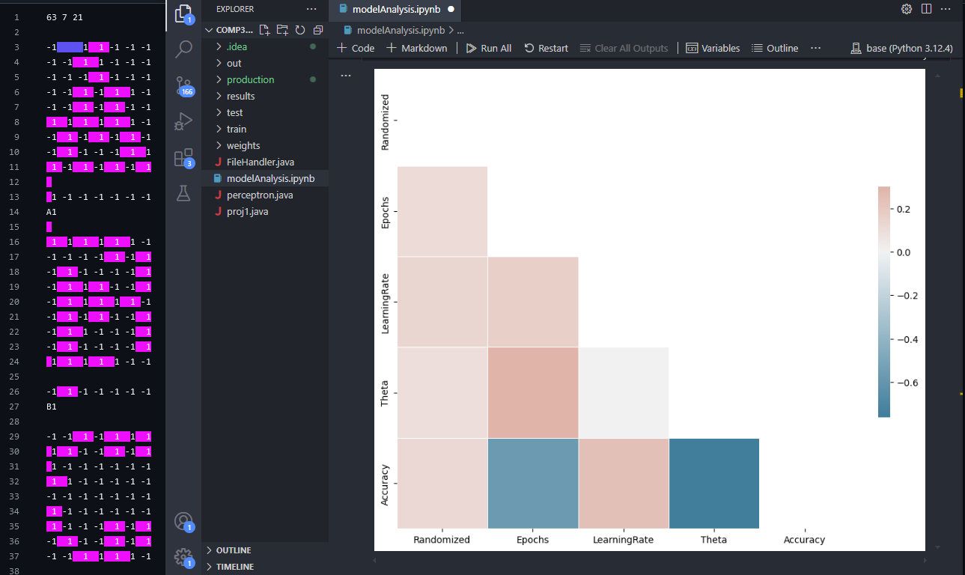Open perceptron.java file
Image resolution: width=965 pixels, height=575 pixels.
point(265,195)
